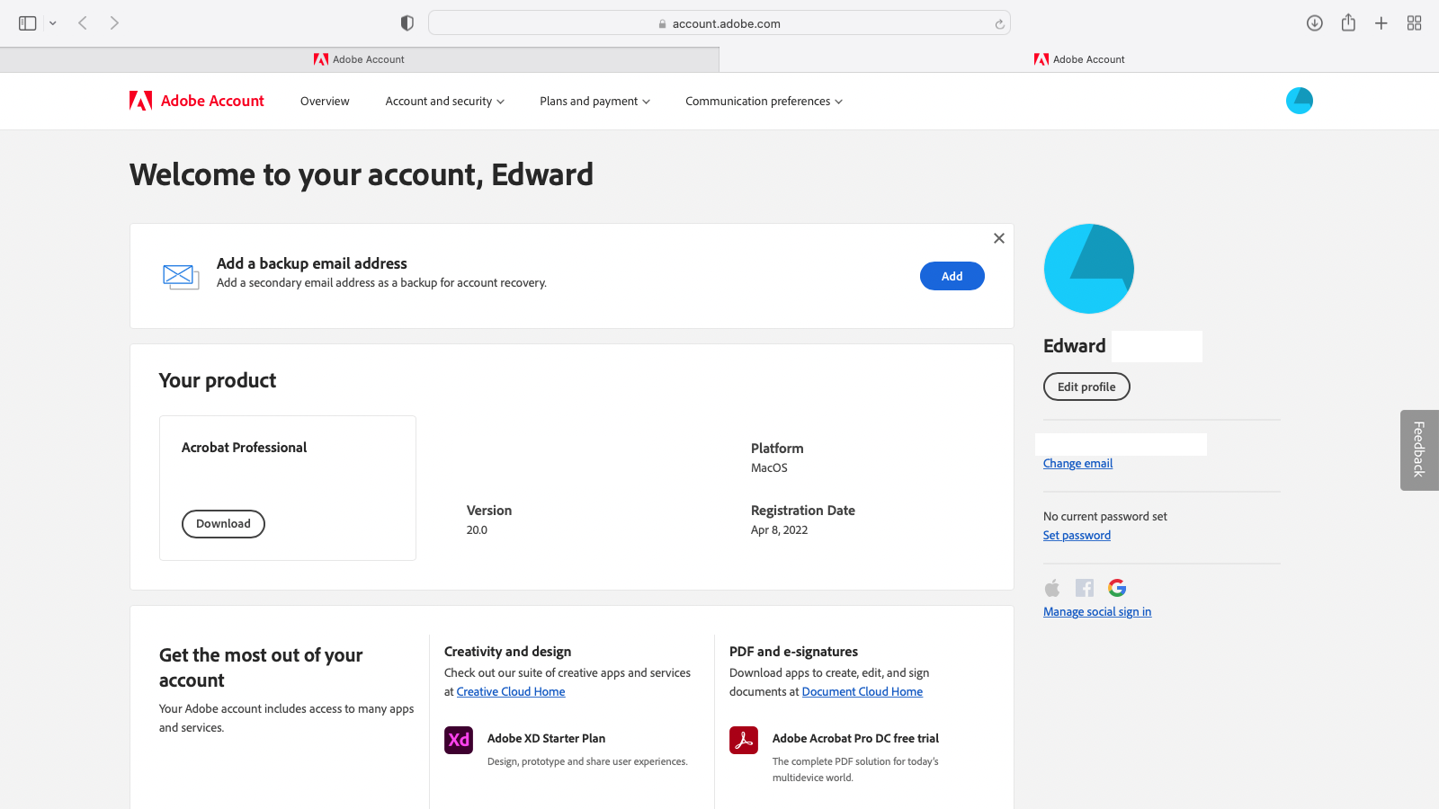1439x809 pixels.
Task: Open the Document Cloud Home link
Action: [863, 692]
